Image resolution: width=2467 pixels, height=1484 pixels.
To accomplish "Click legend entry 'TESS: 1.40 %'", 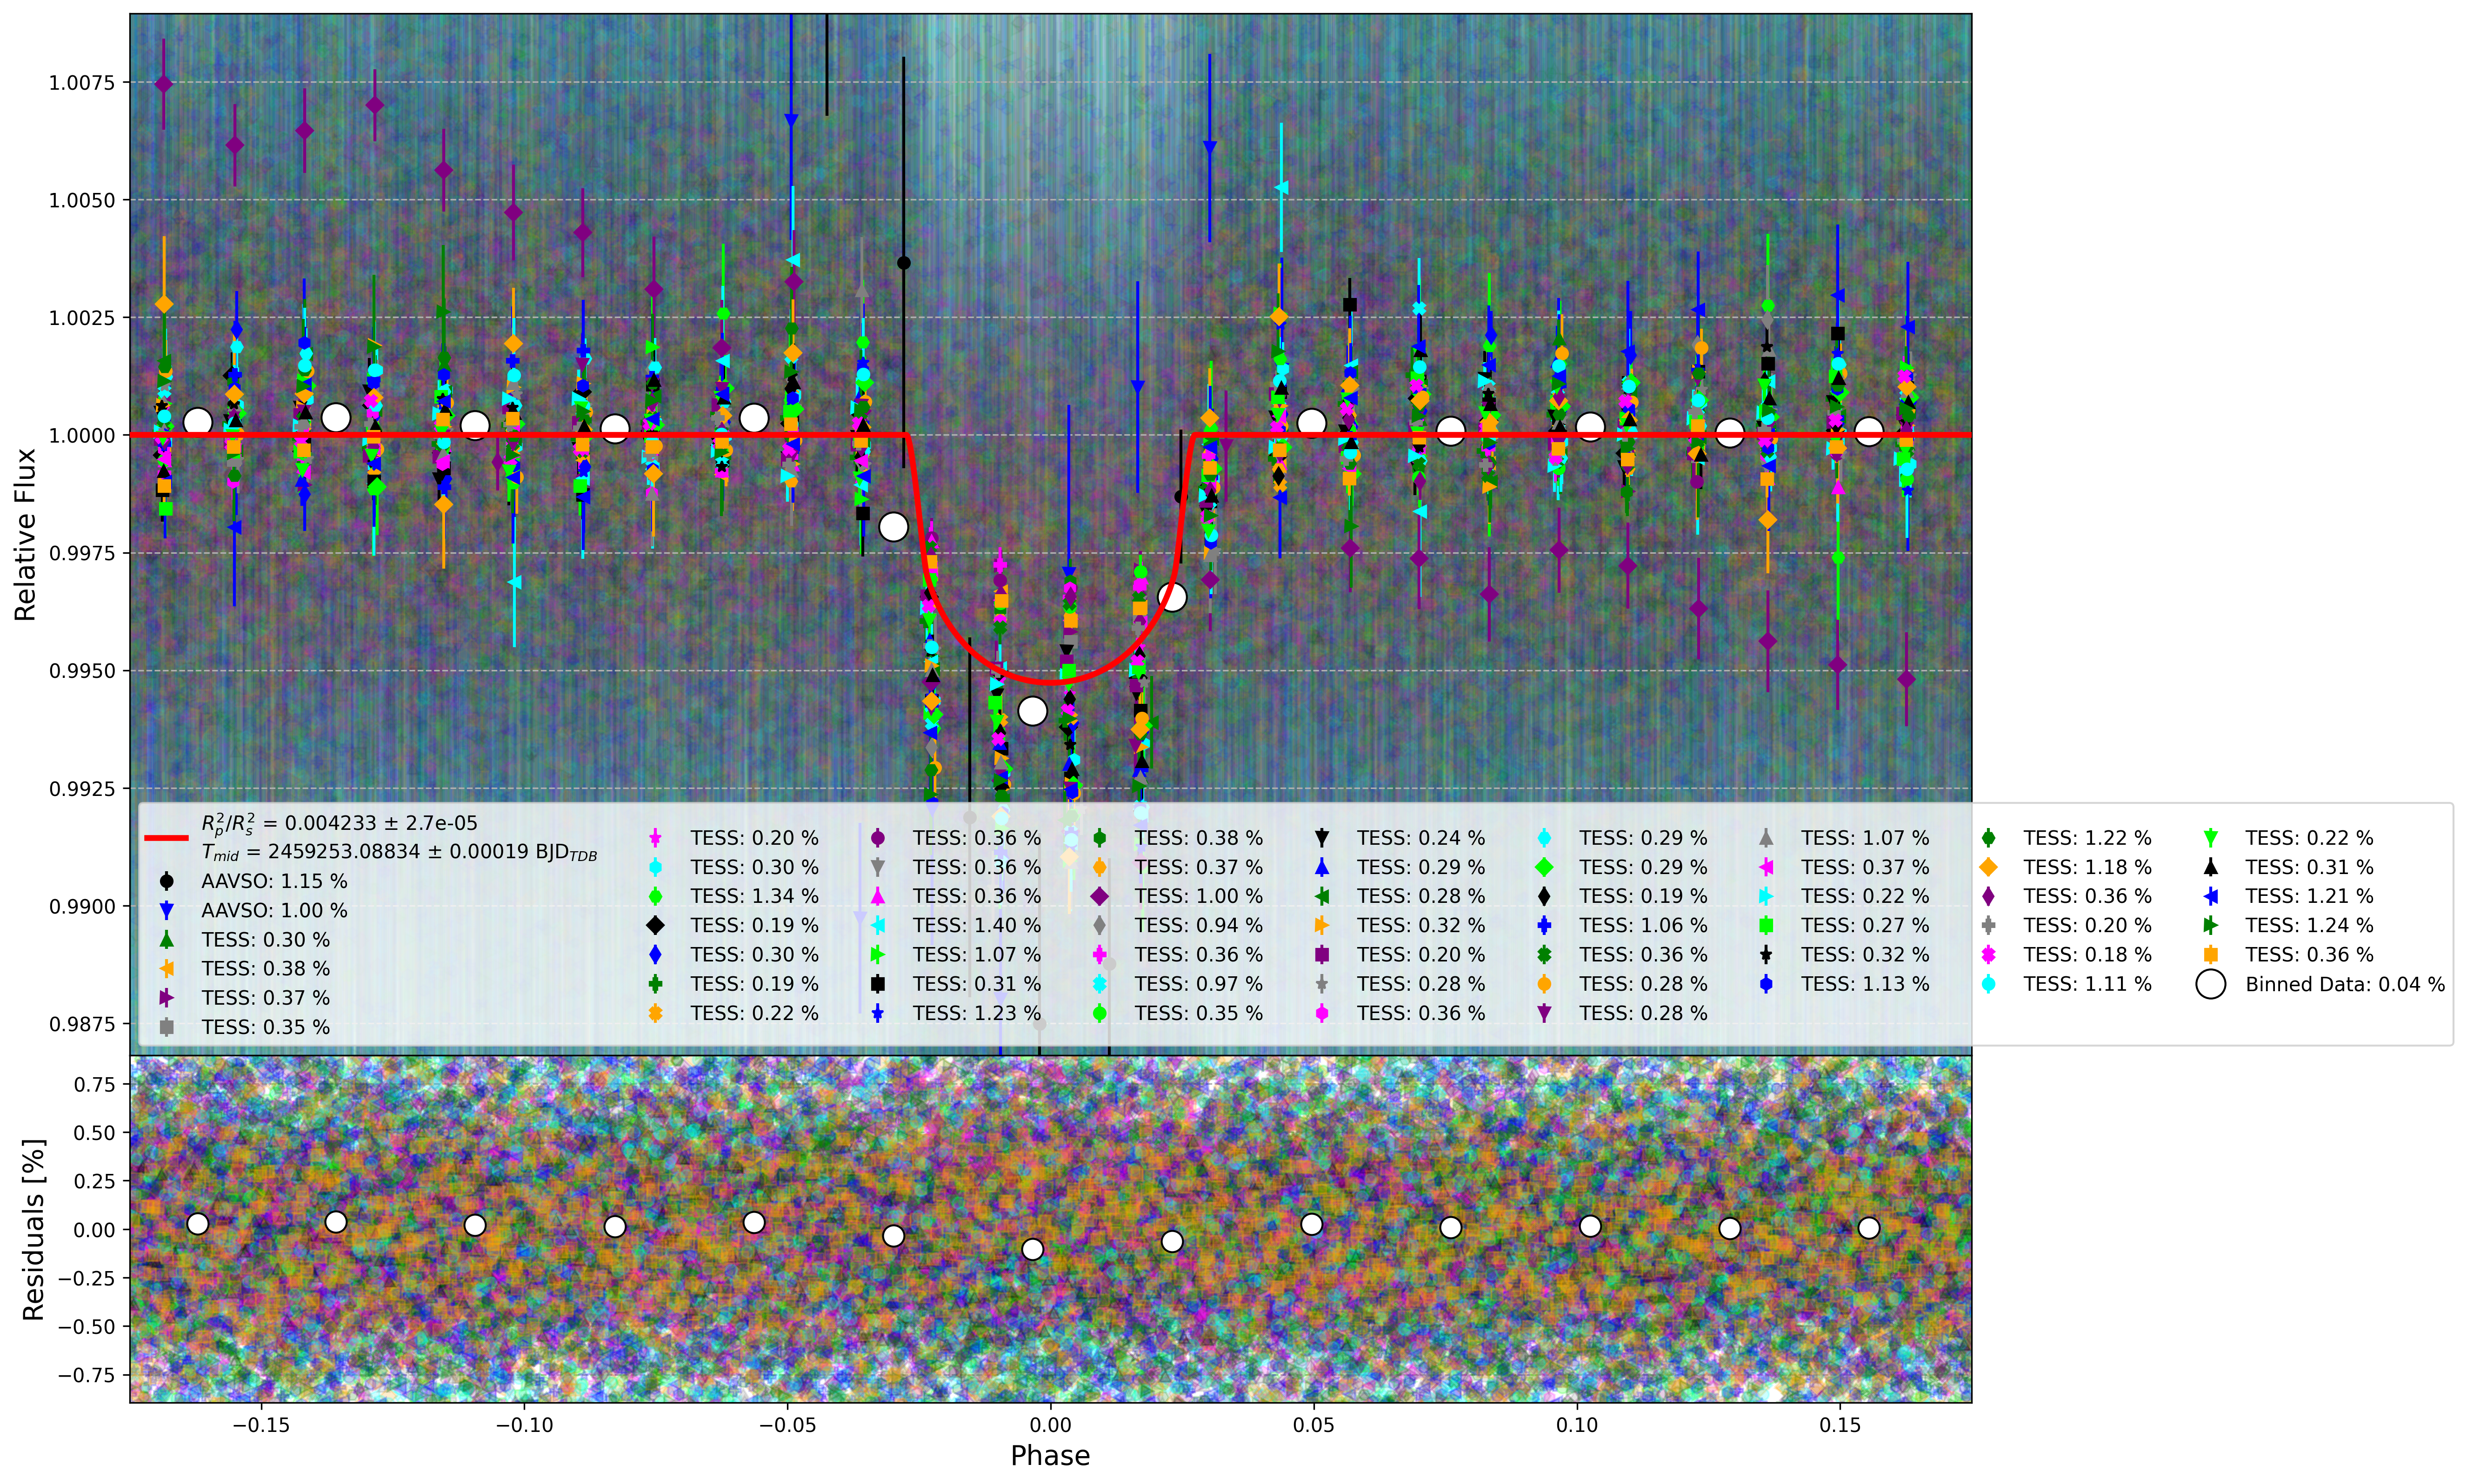I will (x=976, y=926).
